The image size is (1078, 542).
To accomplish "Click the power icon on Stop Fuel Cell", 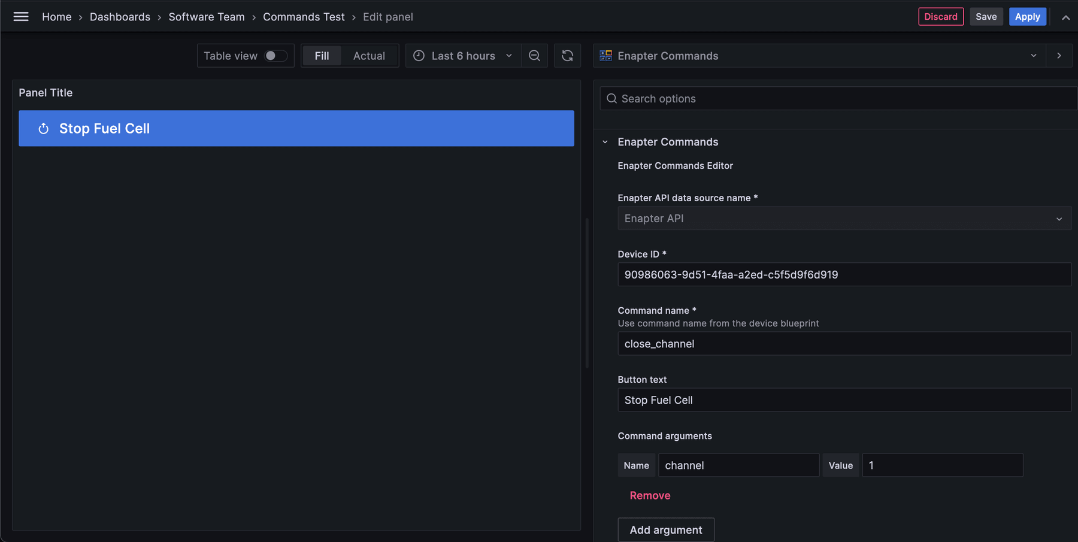I will point(43,128).
